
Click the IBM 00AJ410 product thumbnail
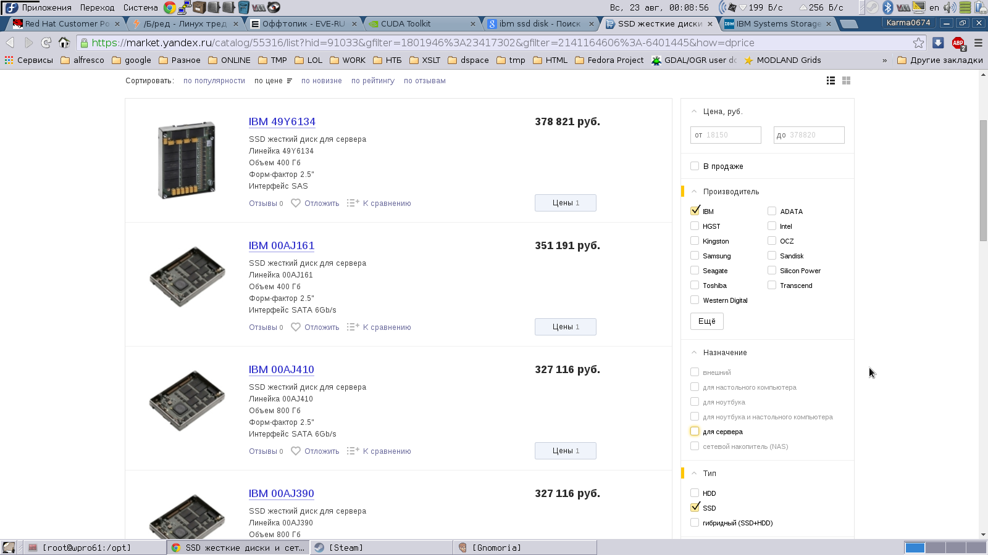point(187,401)
